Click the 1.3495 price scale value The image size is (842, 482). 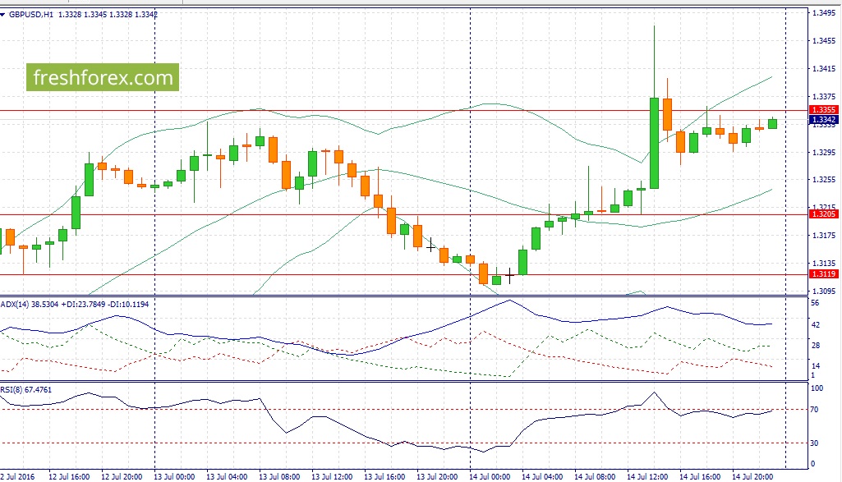(824, 12)
